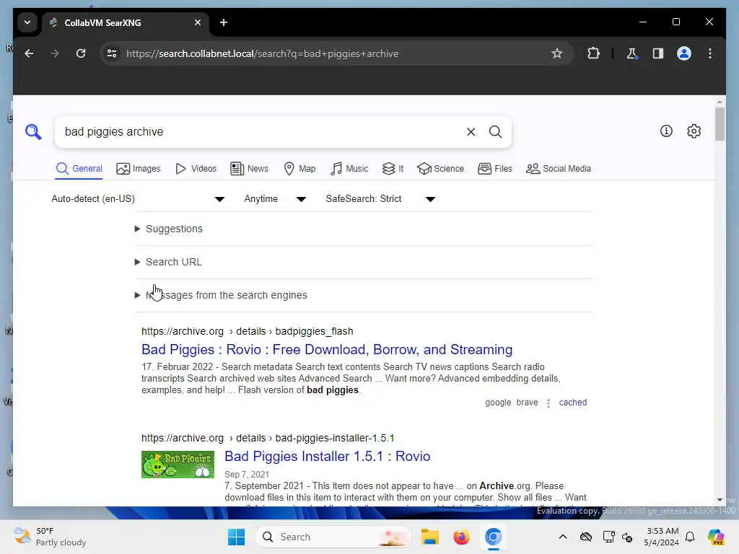
Task: Click the brave engine label
Action: tap(527, 403)
